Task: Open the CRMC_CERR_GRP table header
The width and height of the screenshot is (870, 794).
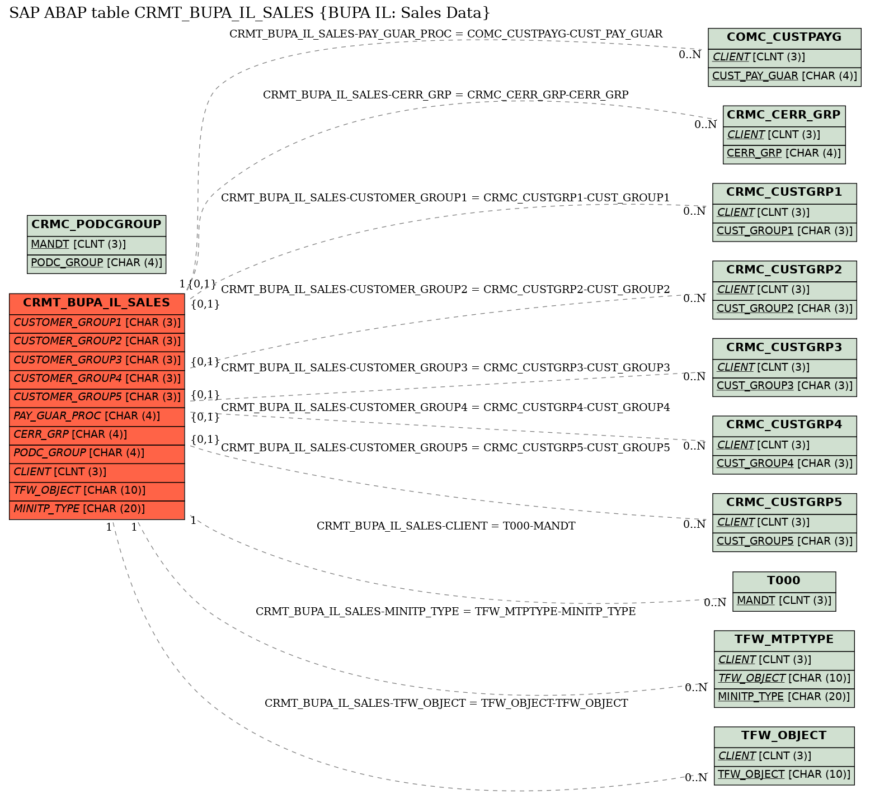Action: 784,115
